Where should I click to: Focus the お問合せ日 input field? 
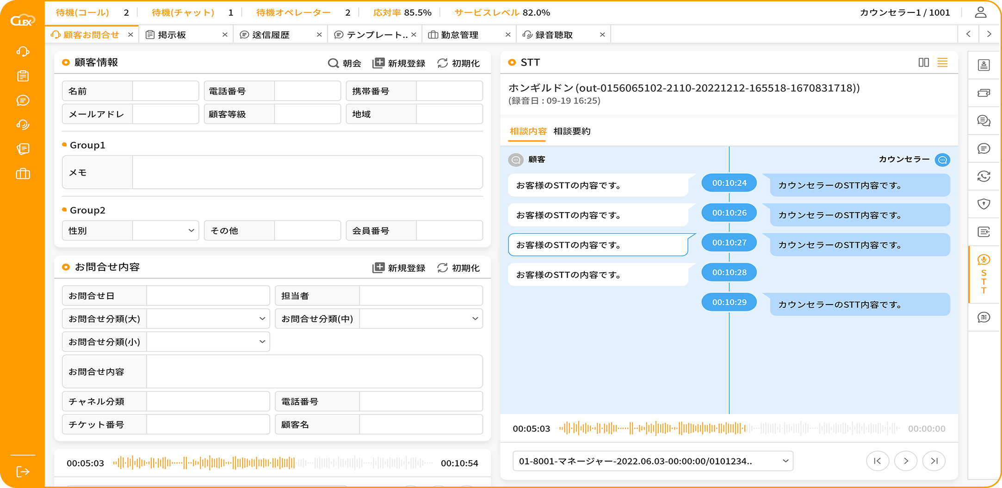(x=208, y=296)
